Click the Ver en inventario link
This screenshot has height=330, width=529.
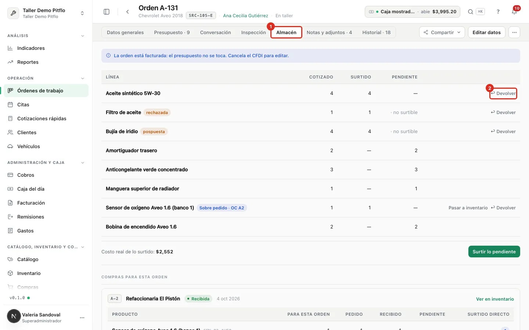495,299
